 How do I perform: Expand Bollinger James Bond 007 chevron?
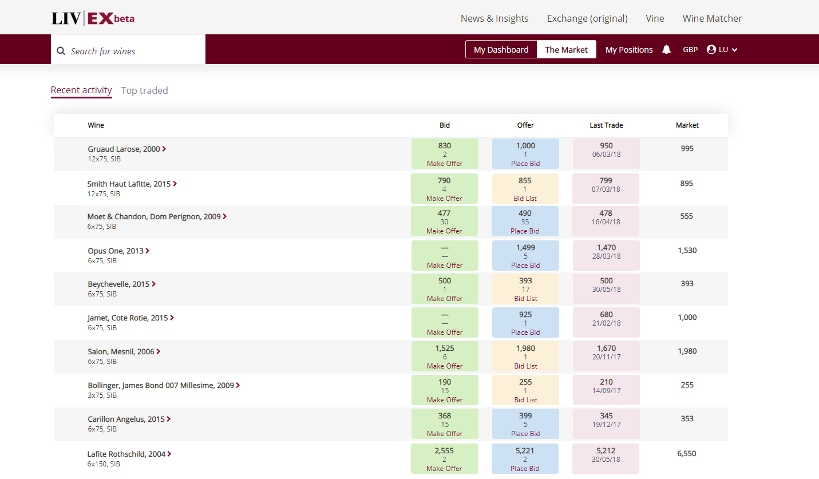(238, 385)
